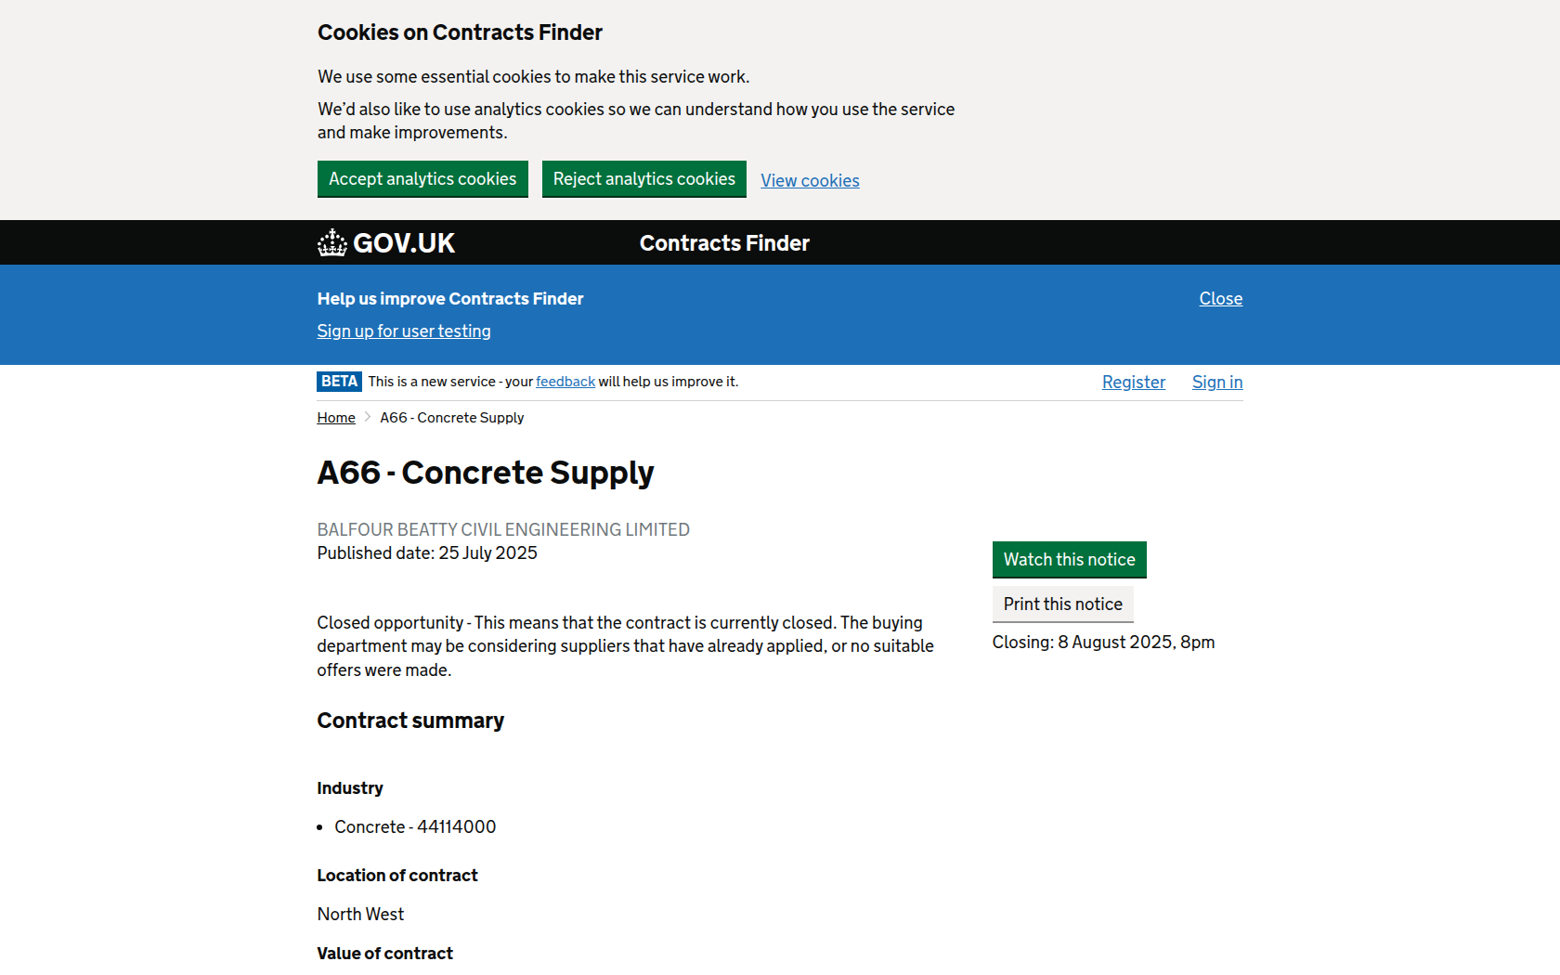
Task: Close the help improve banner
Action: (1220, 299)
